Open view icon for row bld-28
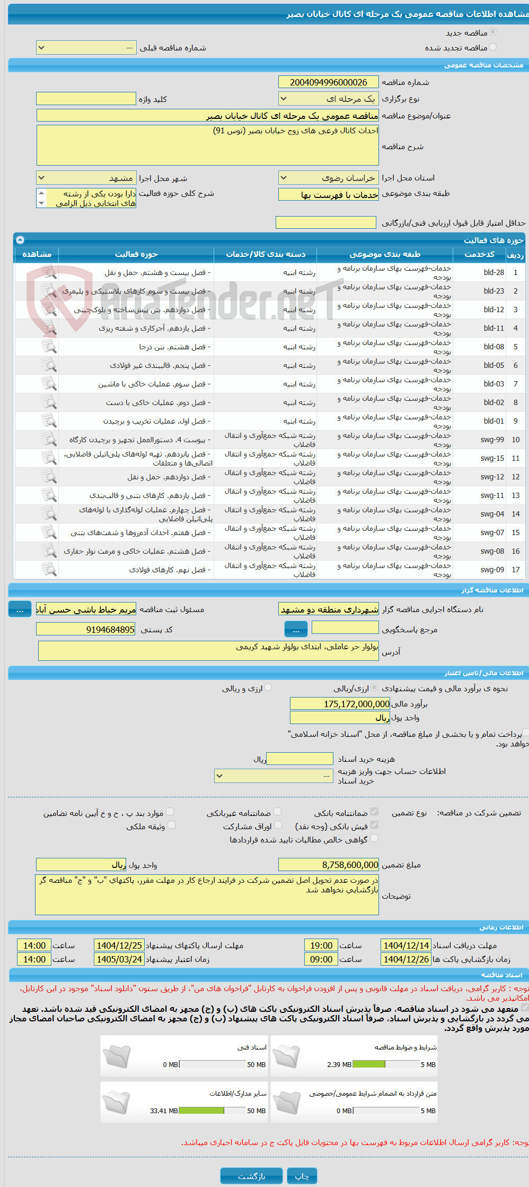 pyautogui.click(x=49, y=272)
